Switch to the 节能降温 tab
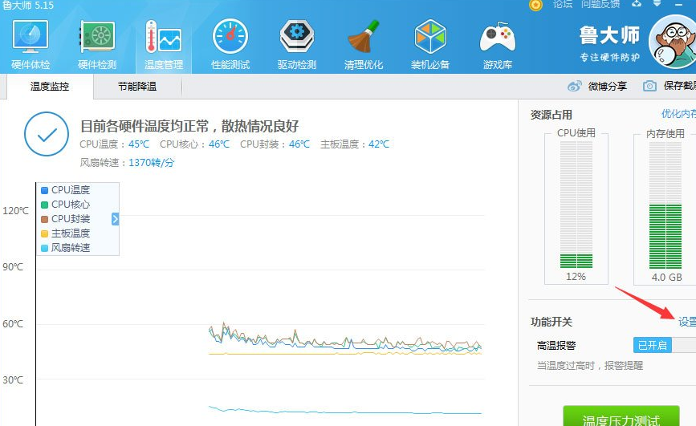Viewport: 696px width, 426px height. 137,87
